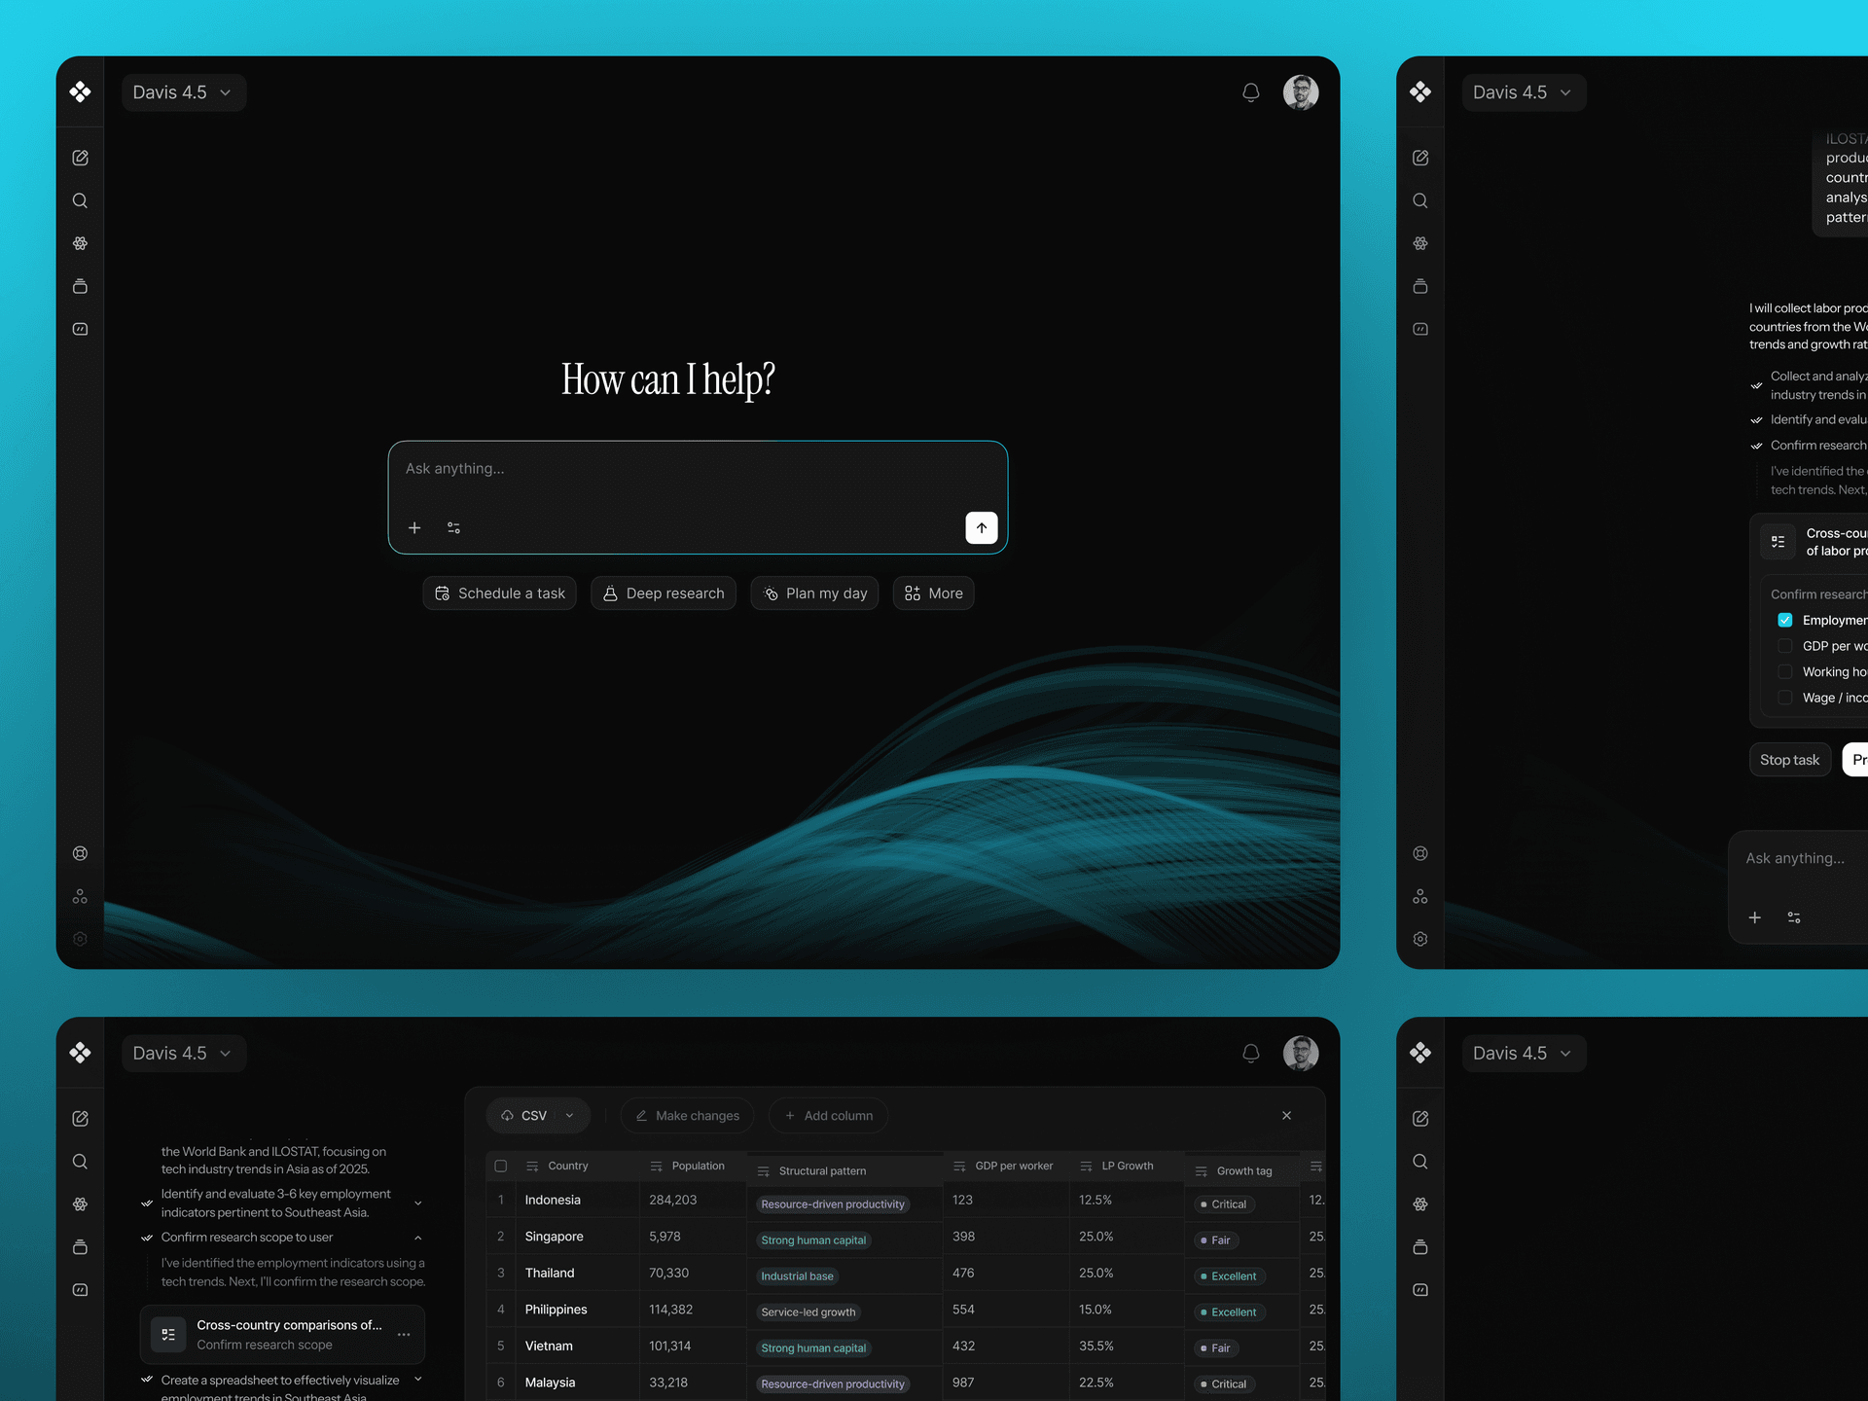Image resolution: width=1868 pixels, height=1401 pixels.
Task: Open prompt settings sliders icon in main prompt box
Action: coord(453,527)
